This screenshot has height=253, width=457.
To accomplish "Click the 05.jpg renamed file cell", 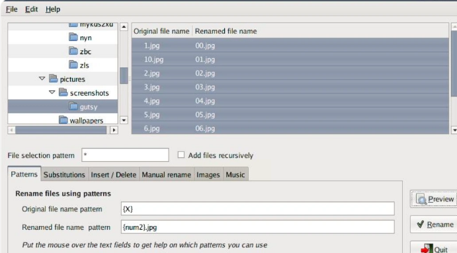I will pos(205,114).
